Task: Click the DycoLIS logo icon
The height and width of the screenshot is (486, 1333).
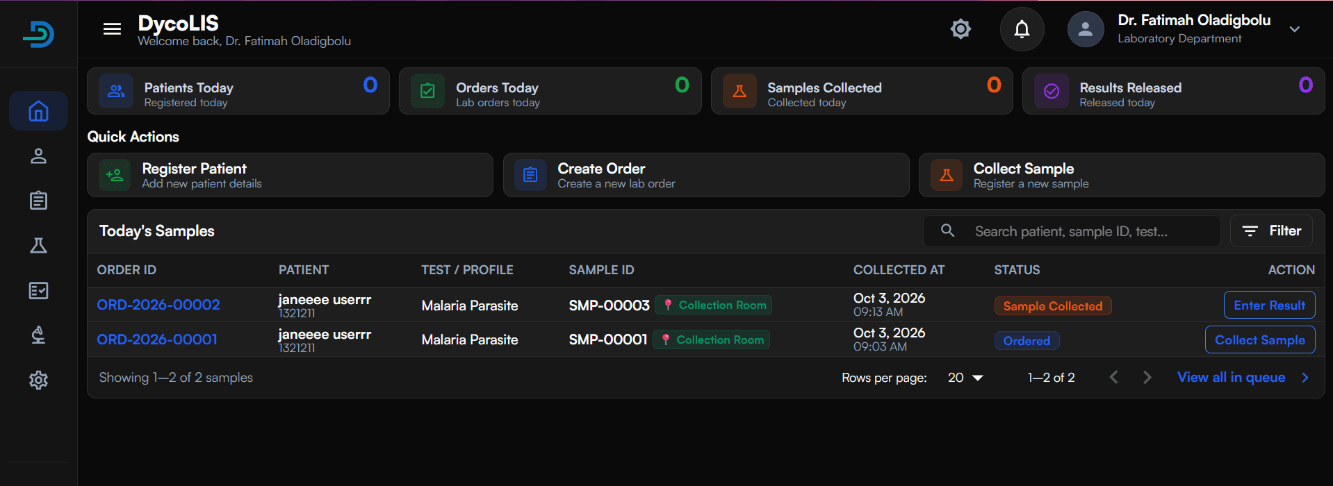Action: coord(38,33)
